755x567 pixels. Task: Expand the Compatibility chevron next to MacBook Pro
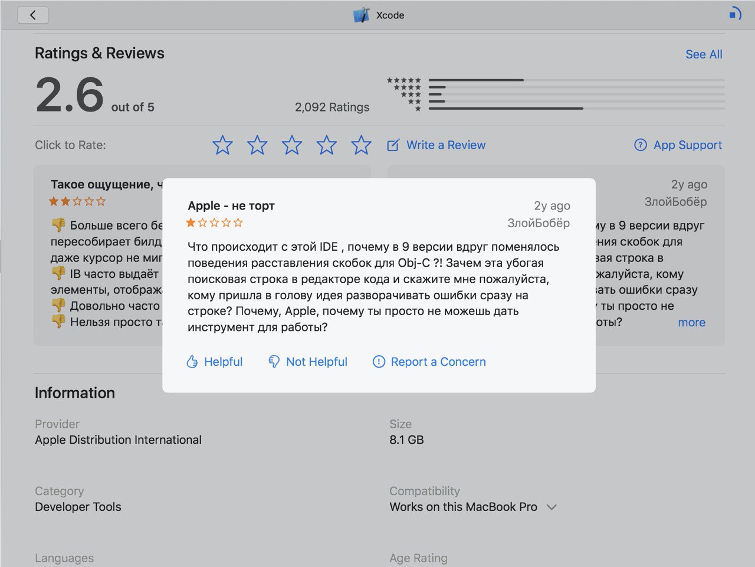point(552,507)
